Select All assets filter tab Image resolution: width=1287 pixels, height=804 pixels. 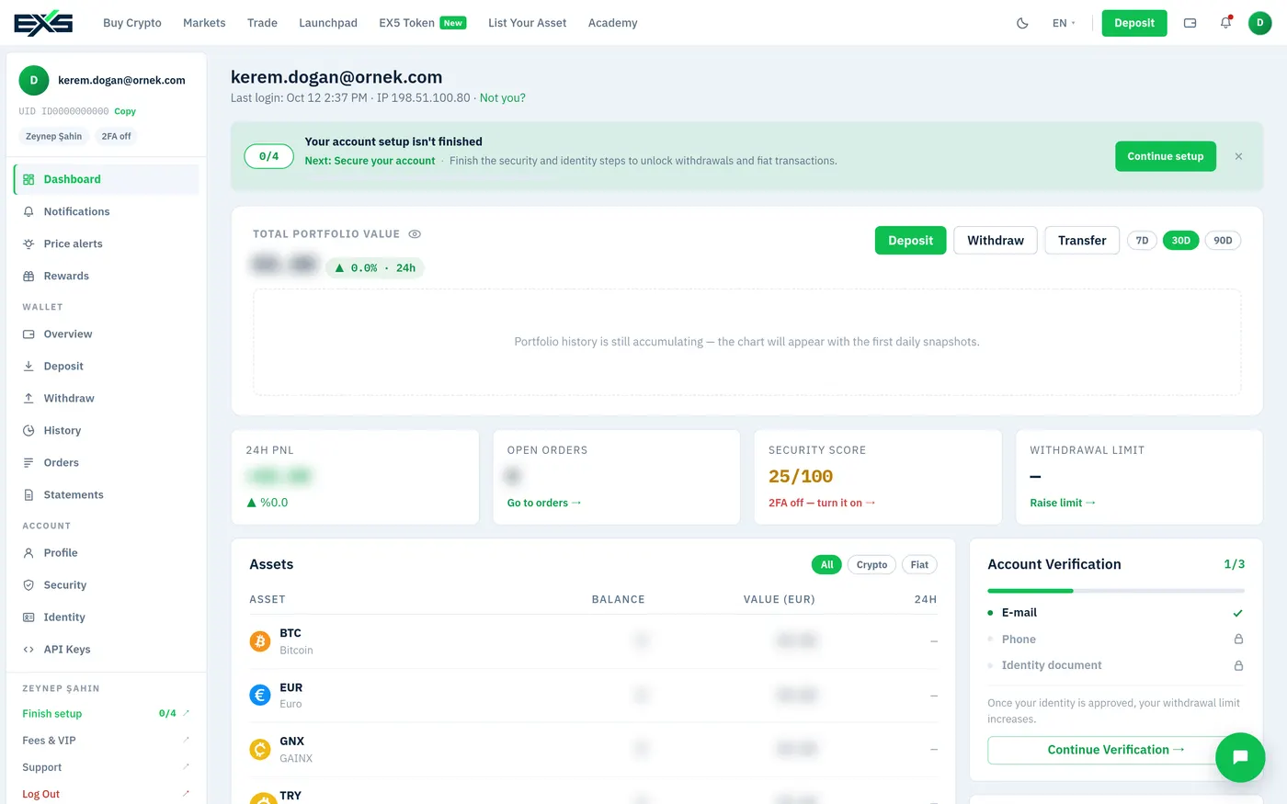pos(826,565)
